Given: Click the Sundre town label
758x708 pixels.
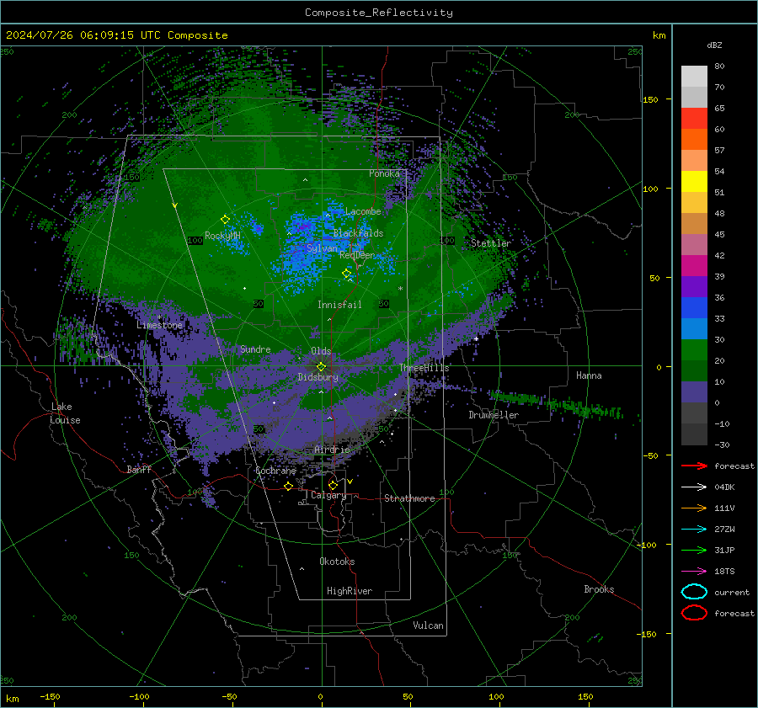Looking at the screenshot, I should (255, 349).
